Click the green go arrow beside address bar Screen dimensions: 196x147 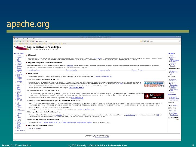[x=145, y=41]
